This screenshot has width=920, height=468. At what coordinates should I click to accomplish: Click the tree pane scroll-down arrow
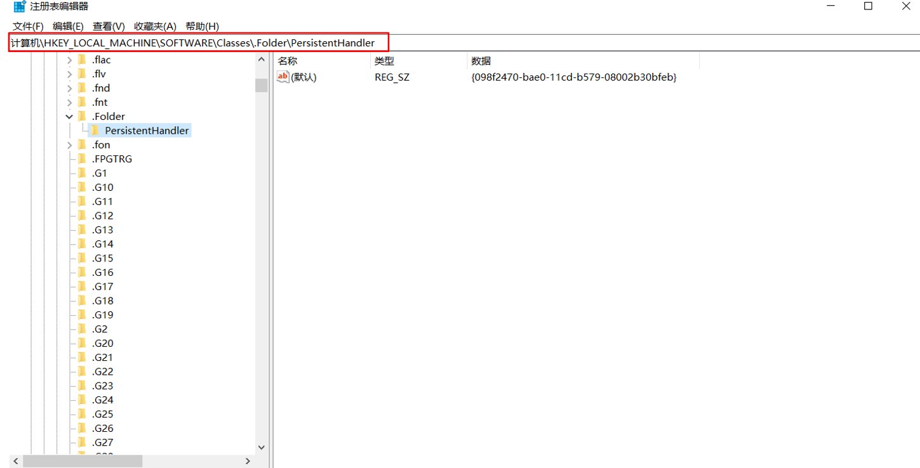(x=261, y=447)
